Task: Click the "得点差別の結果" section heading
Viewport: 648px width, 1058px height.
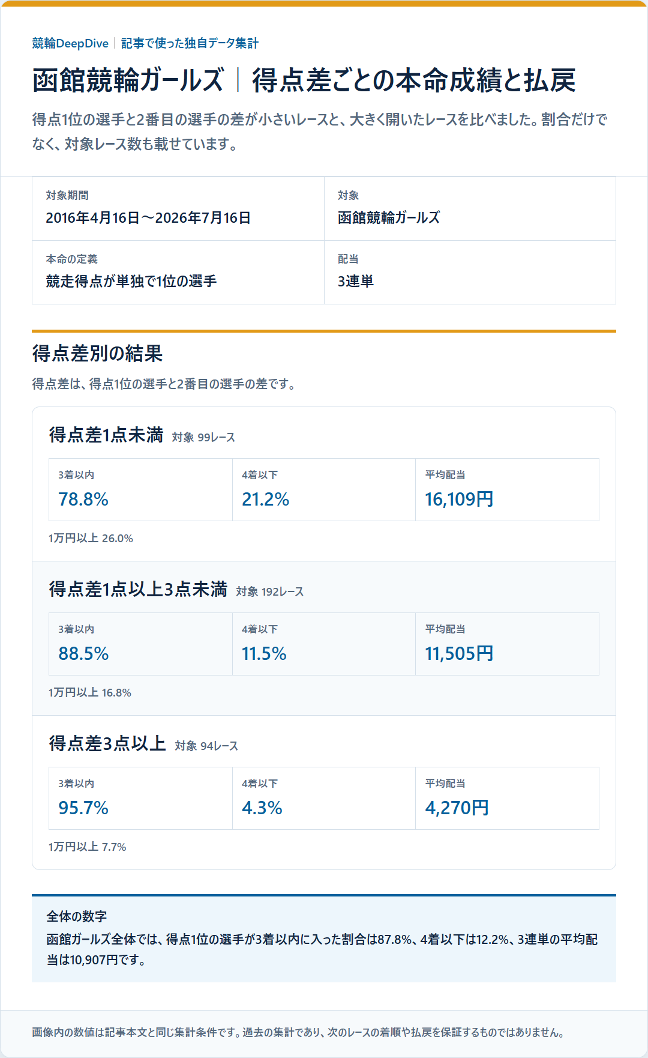Action: tap(97, 353)
